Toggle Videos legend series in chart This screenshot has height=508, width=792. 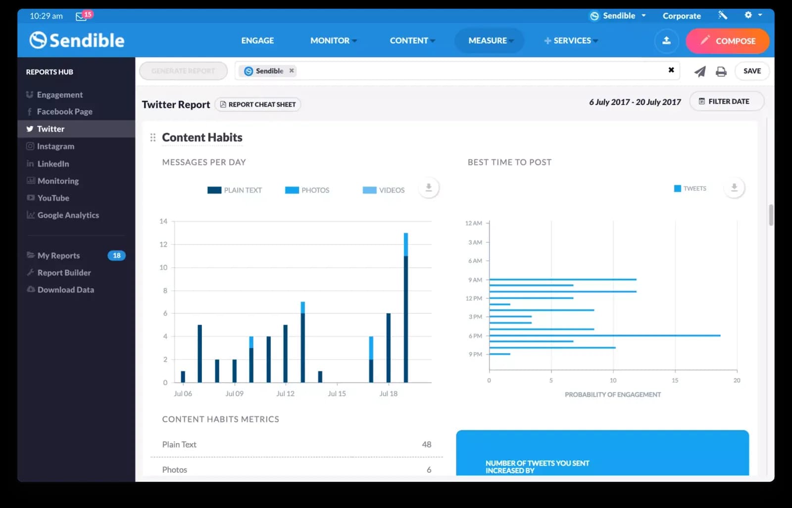click(384, 190)
